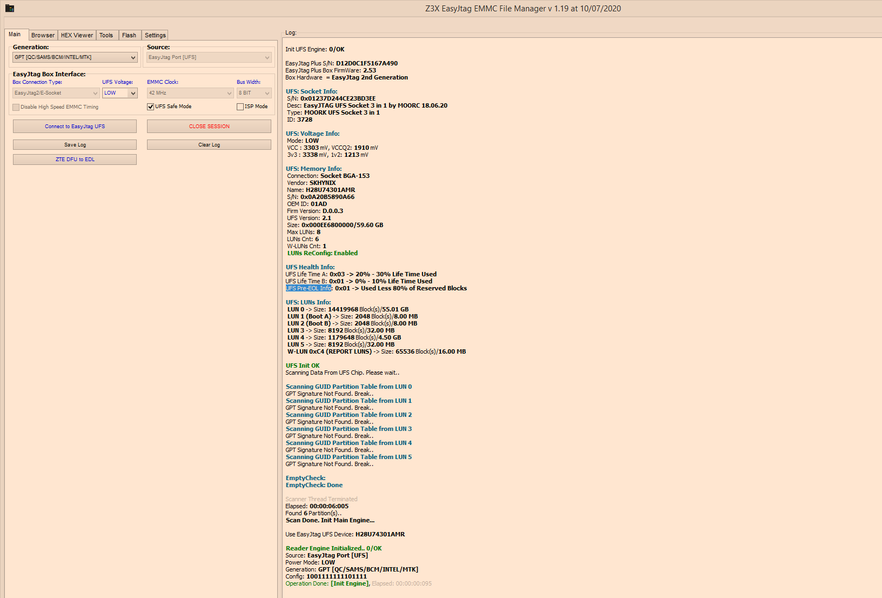Click 'UFS: Memory Info:' heading in log
Image resolution: width=882 pixels, height=598 pixels.
[313, 169]
